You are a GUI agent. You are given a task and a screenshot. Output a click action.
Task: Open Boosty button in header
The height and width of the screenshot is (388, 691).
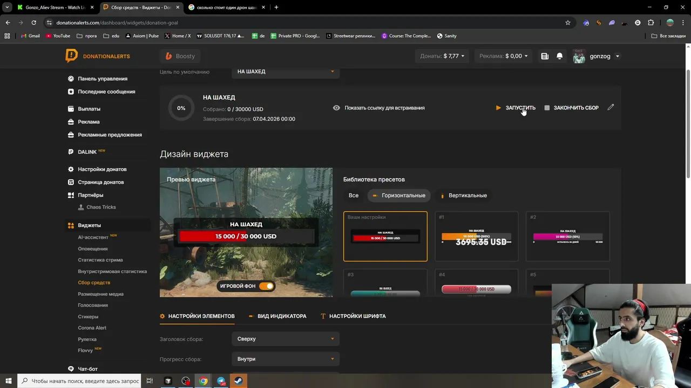click(180, 56)
